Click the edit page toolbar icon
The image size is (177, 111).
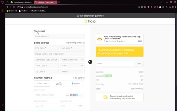pos(142,7)
